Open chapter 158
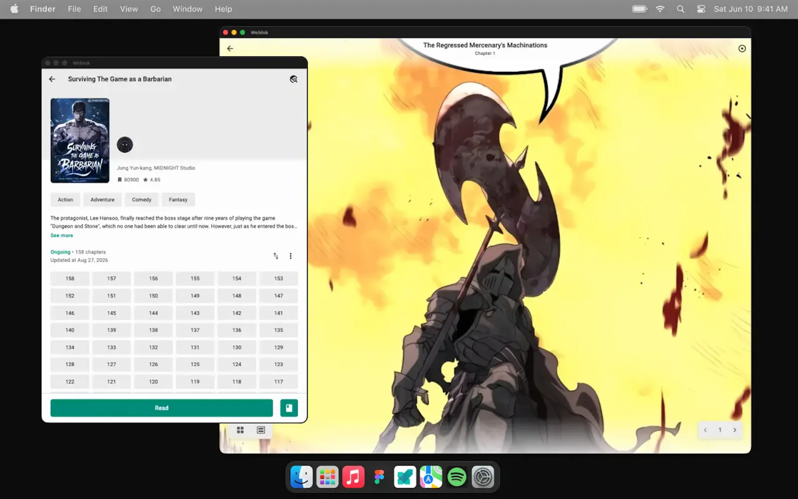798x499 pixels. click(70, 278)
